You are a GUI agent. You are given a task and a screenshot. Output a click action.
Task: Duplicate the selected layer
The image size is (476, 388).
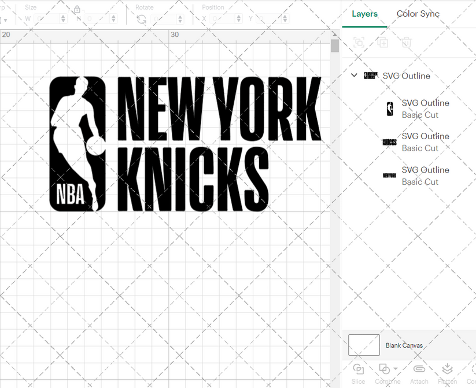pos(382,42)
